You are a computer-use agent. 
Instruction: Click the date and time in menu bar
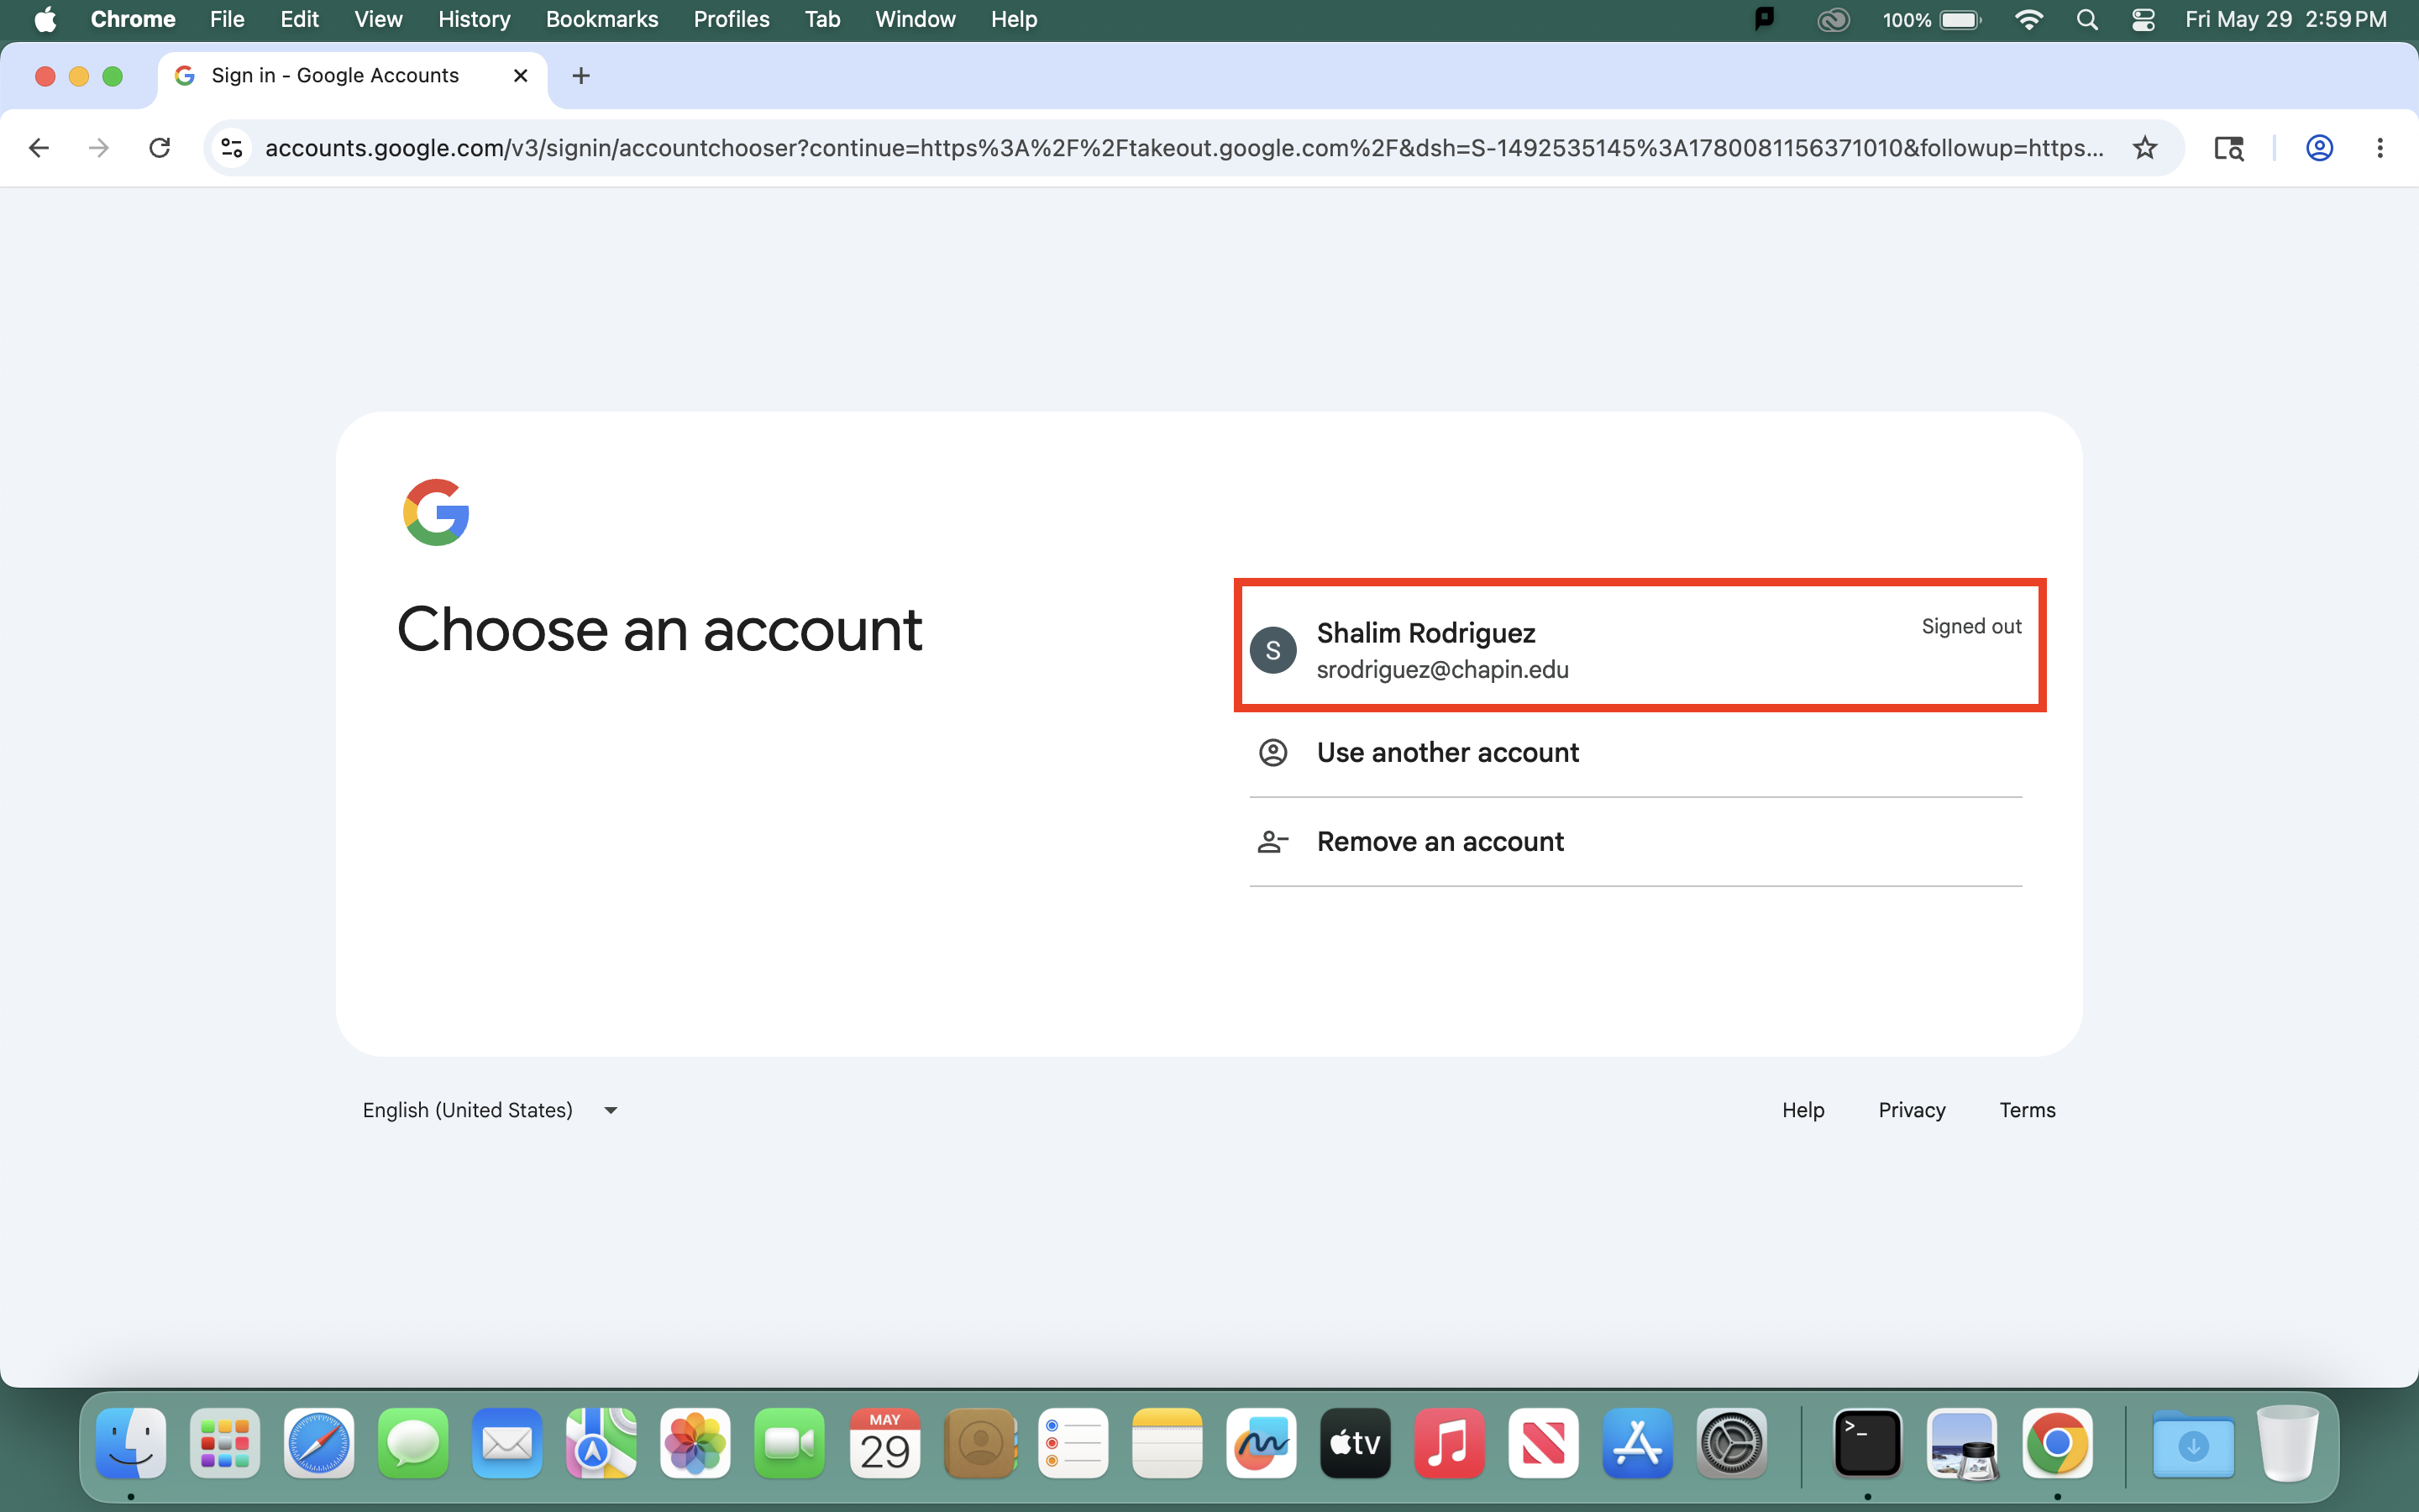pos(2285,19)
